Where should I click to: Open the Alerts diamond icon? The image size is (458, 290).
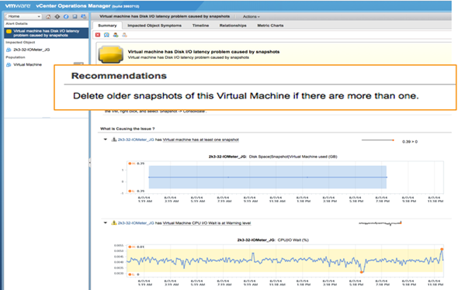pos(57,16)
